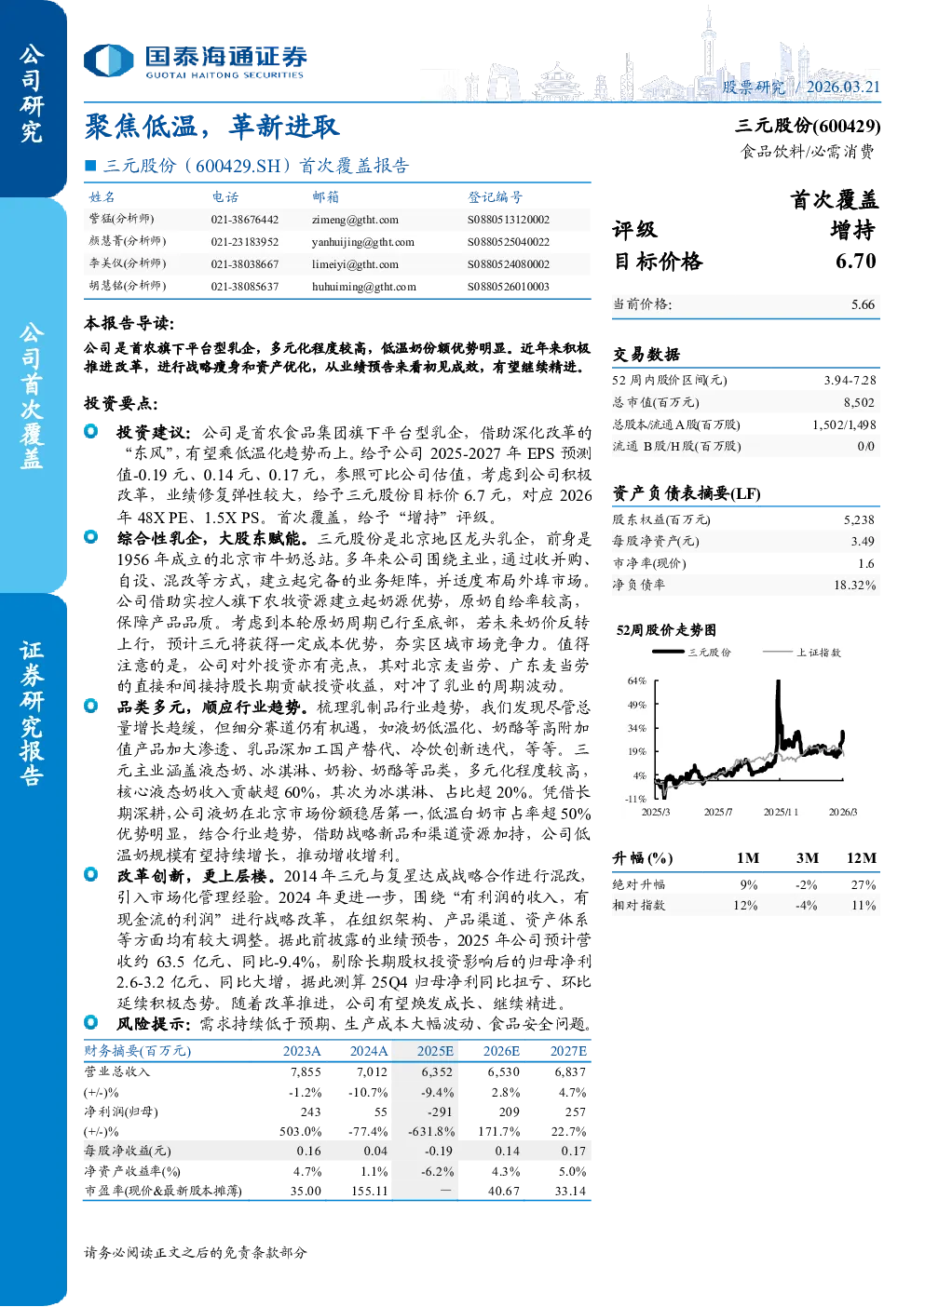The height and width of the screenshot is (1307, 925).
Task: Click shareholder equity value 5,238
Action: tap(859, 520)
